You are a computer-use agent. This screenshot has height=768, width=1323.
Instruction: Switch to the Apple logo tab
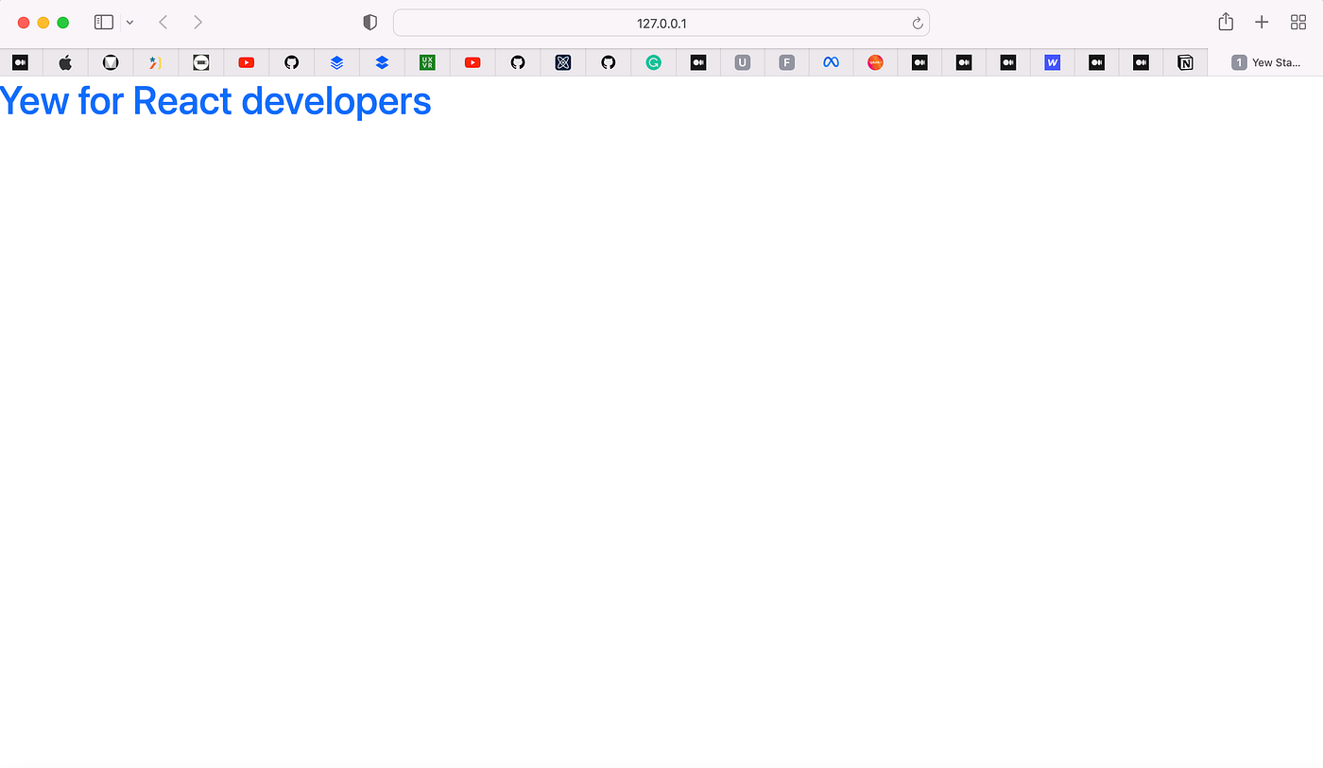(x=65, y=62)
